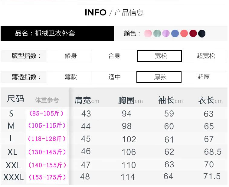
Task: Pick the lavender purple color swatch
Action: (166, 34)
